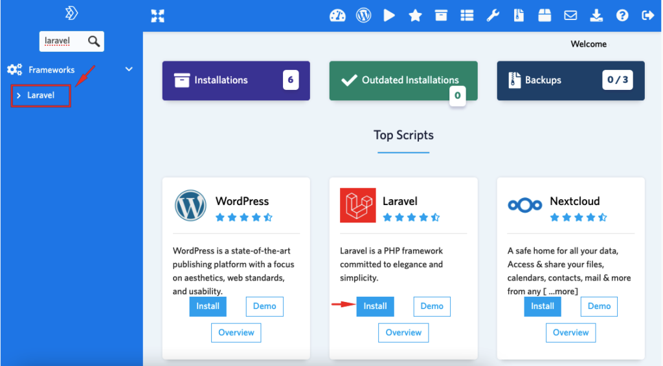Image resolution: width=663 pixels, height=366 pixels.
Task: Open the Laravel Overview
Action: pyautogui.click(x=403, y=332)
